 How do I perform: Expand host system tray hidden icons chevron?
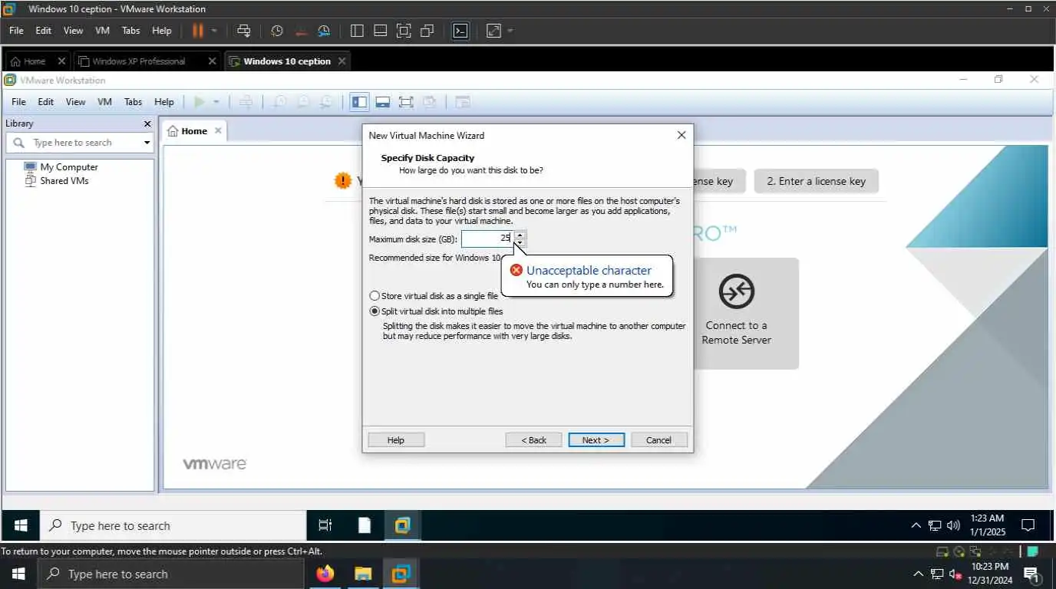[x=918, y=574]
